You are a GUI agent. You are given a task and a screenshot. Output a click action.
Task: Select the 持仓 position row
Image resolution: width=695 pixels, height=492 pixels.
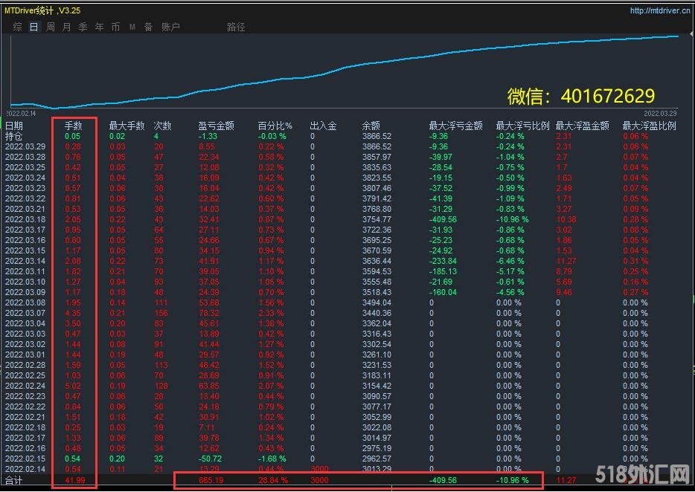(14, 137)
